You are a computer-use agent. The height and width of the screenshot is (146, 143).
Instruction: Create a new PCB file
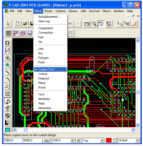click(x=18, y=24)
